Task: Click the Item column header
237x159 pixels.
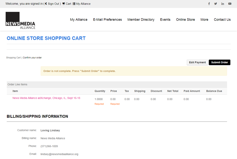Action: tap(15, 91)
